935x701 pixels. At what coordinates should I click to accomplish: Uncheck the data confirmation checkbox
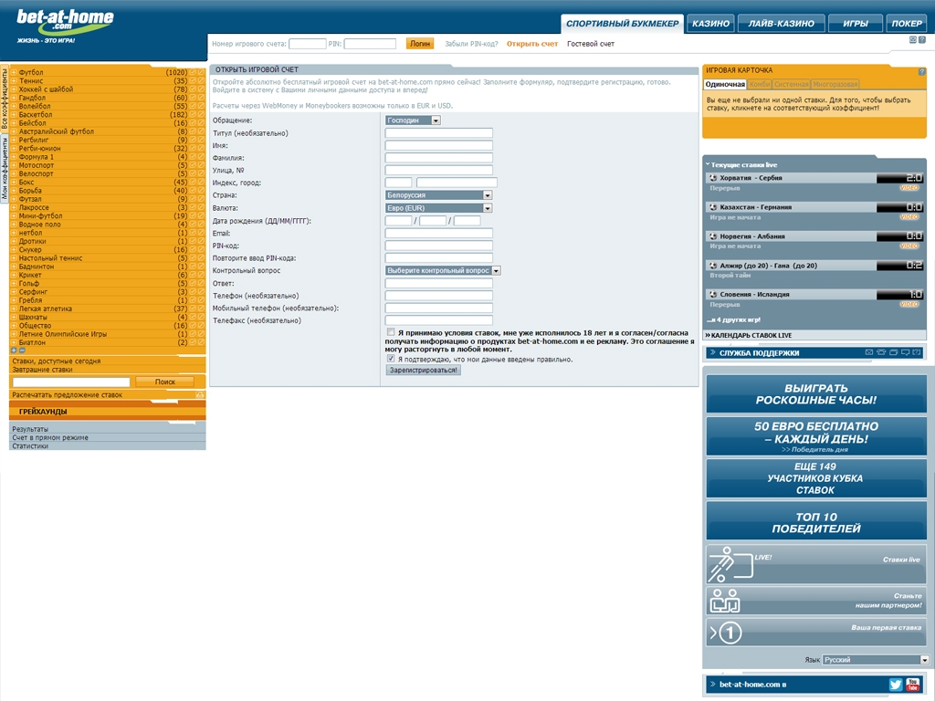point(391,359)
